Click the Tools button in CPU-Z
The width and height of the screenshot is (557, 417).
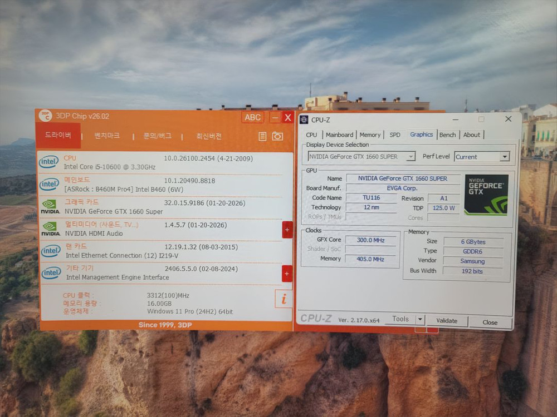(x=400, y=319)
